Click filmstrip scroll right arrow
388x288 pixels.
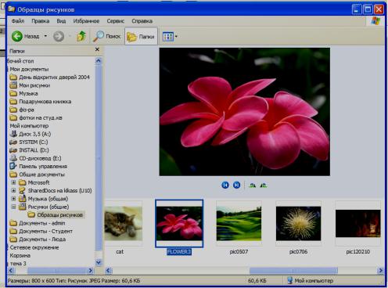380,271
